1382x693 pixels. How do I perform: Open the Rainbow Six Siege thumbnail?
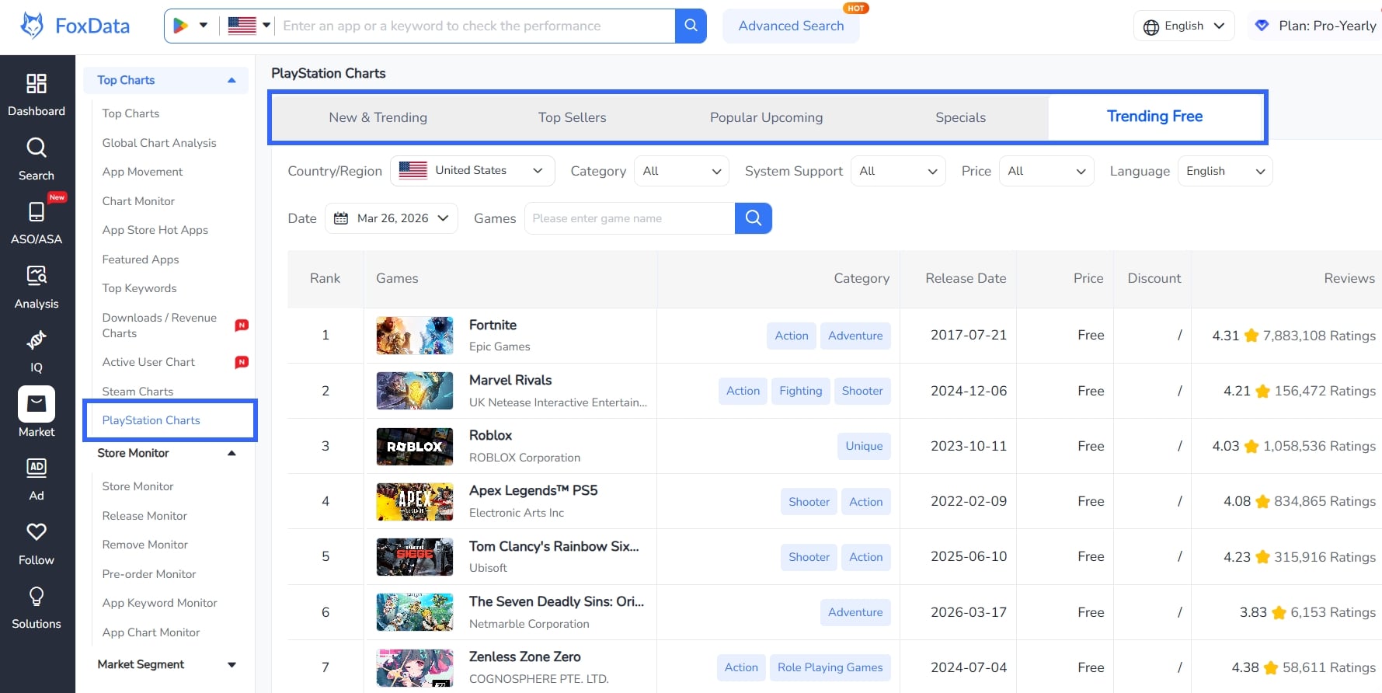(x=415, y=557)
